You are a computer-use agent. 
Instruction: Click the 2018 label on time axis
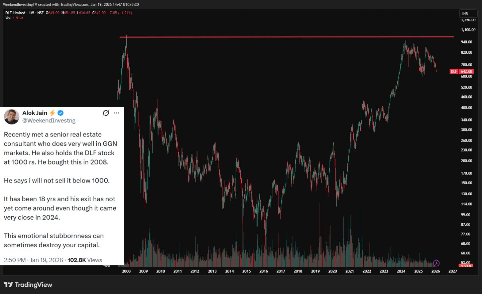click(298, 271)
